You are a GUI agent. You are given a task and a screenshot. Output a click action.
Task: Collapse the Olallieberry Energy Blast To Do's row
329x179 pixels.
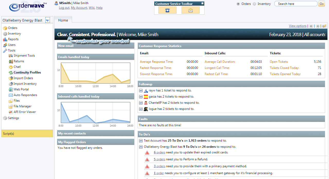click(141, 147)
